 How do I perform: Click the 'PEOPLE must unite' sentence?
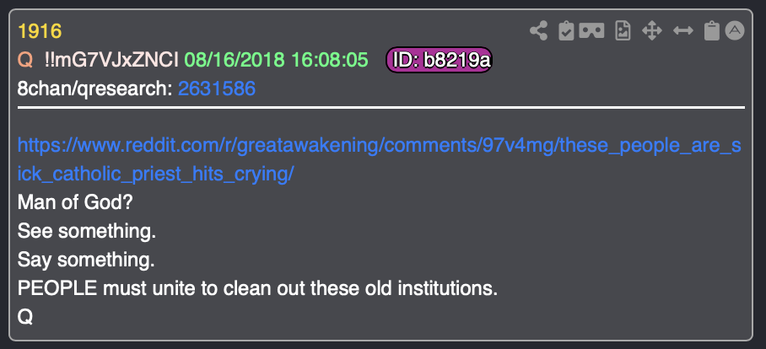pos(257,288)
